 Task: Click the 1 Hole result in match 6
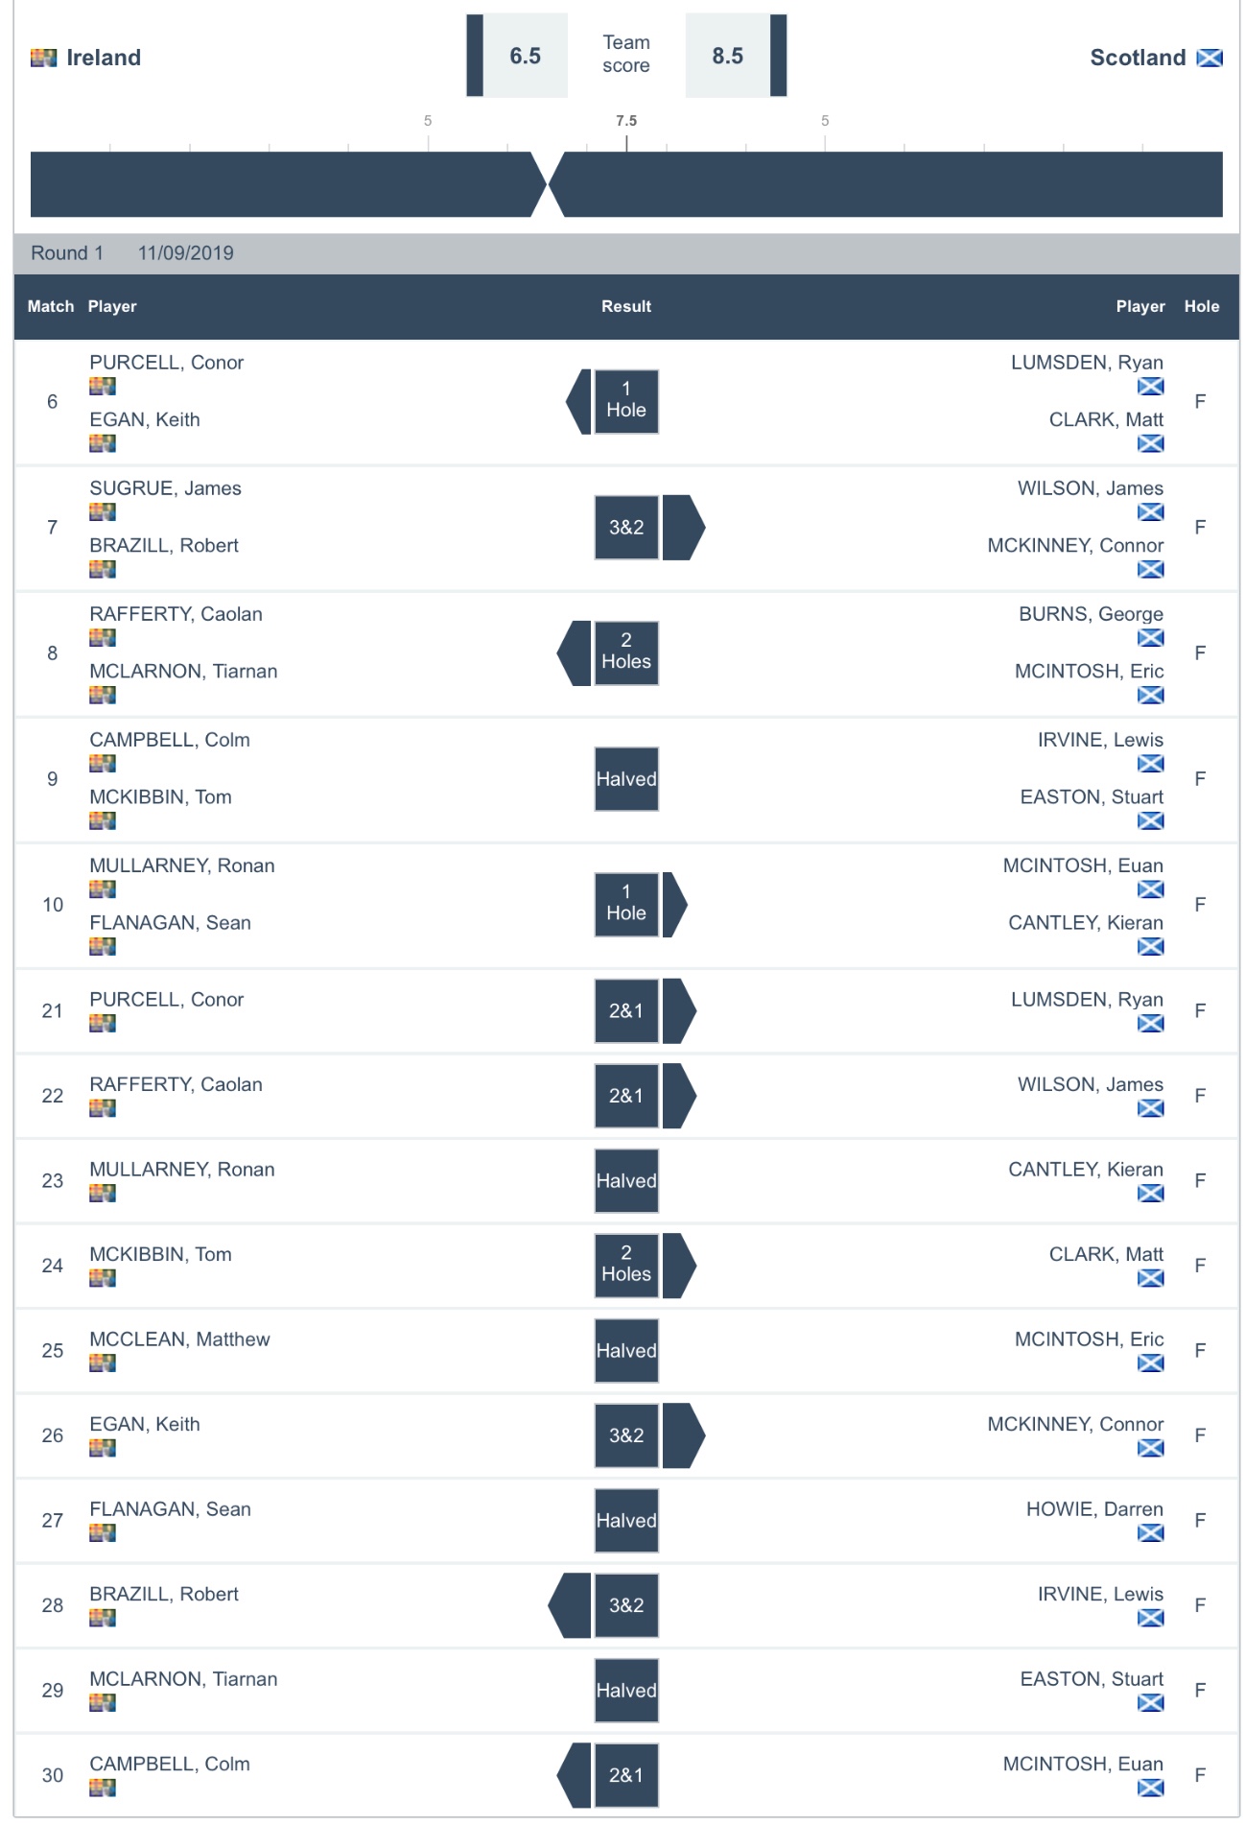click(626, 401)
